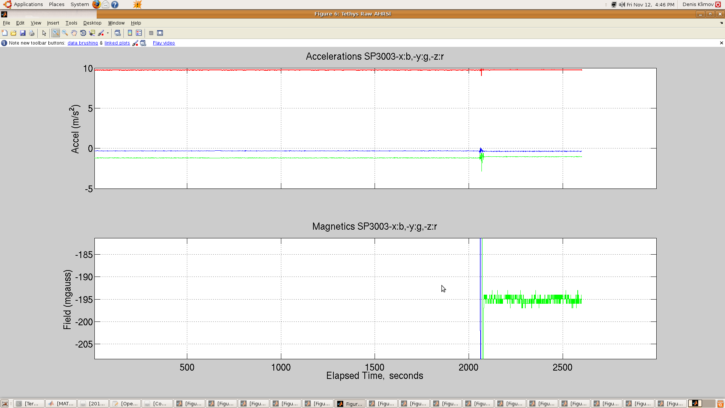
Task: Click the 'Accel (m/s²)' y-axis label
Action: [75, 129]
